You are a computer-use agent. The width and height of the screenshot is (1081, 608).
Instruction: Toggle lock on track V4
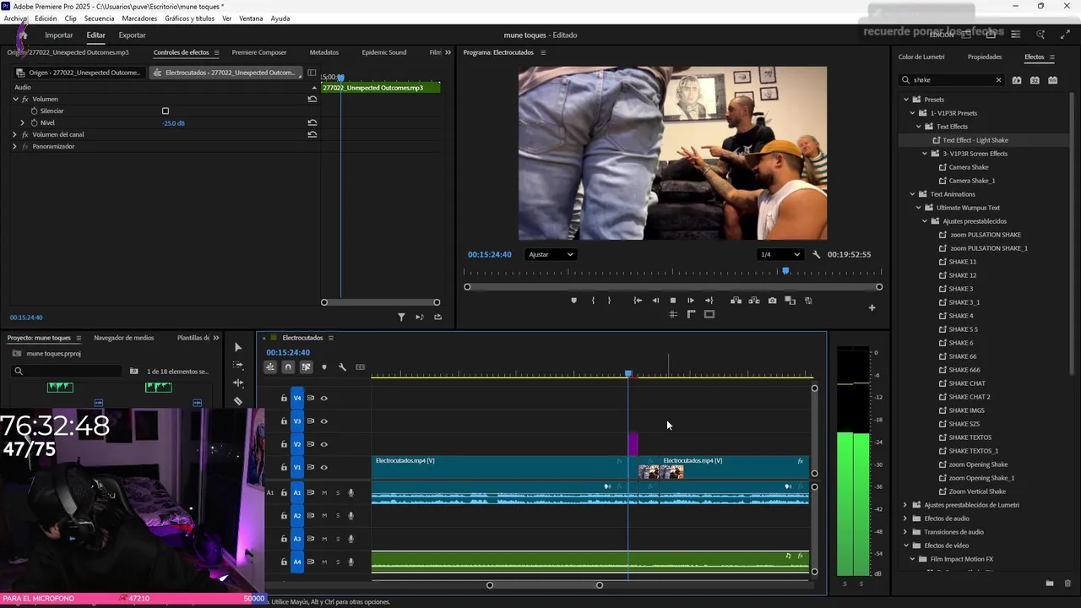pos(284,399)
